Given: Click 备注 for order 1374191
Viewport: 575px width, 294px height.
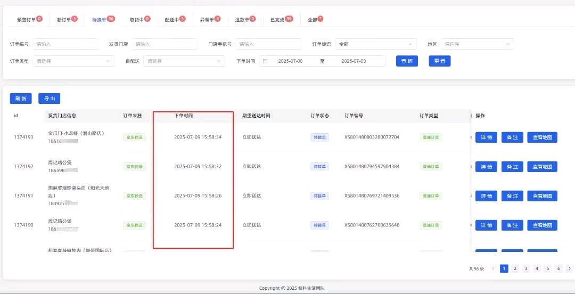Looking at the screenshot, I should [x=512, y=196].
